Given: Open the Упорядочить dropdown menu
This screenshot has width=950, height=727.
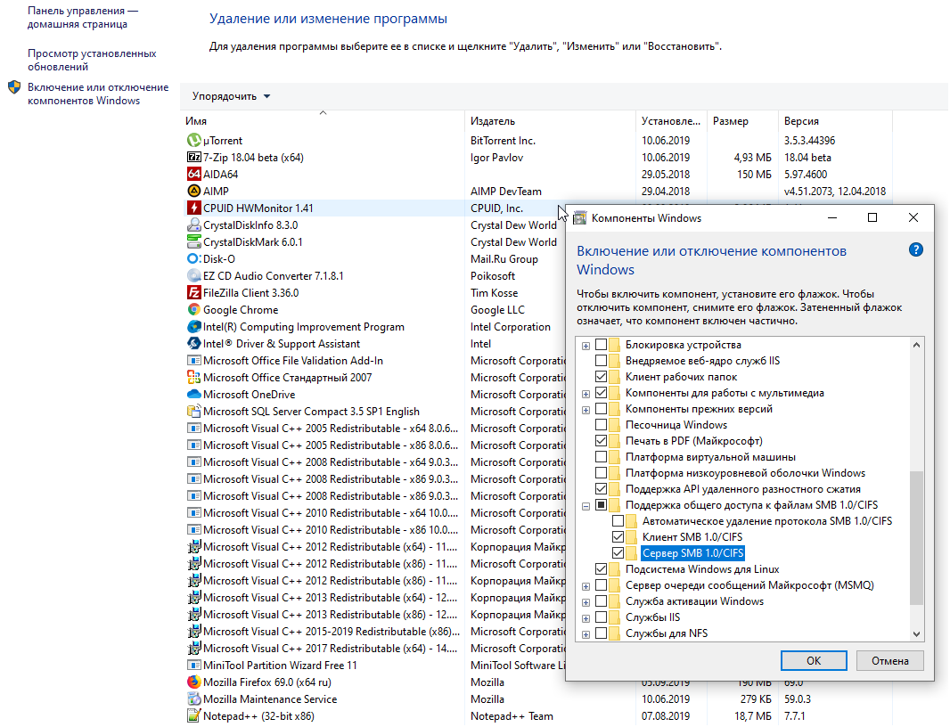Looking at the screenshot, I should [x=231, y=96].
